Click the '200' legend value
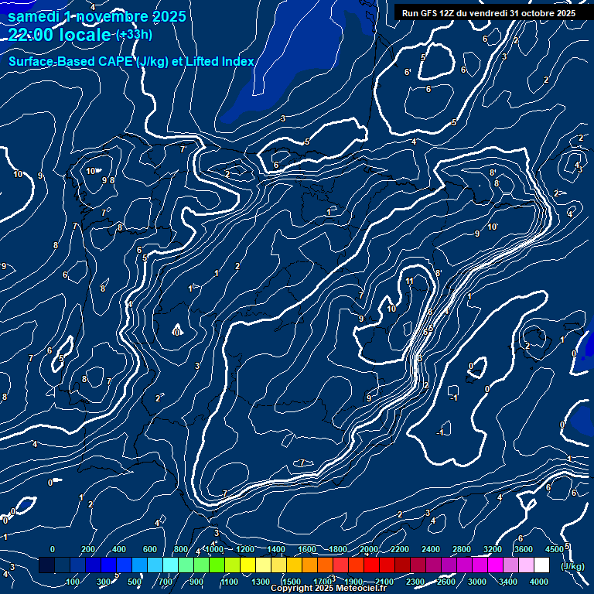594x594 pixels. click(x=88, y=549)
